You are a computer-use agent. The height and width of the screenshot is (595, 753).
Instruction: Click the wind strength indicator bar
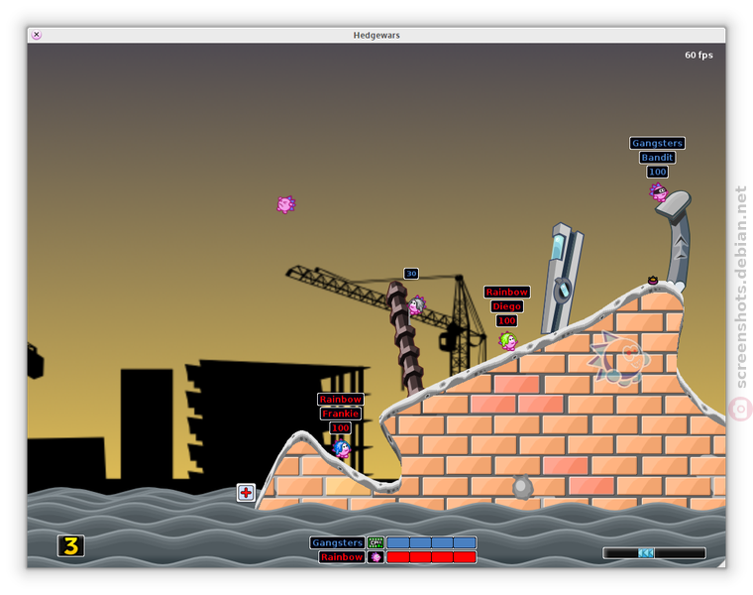coord(654,553)
